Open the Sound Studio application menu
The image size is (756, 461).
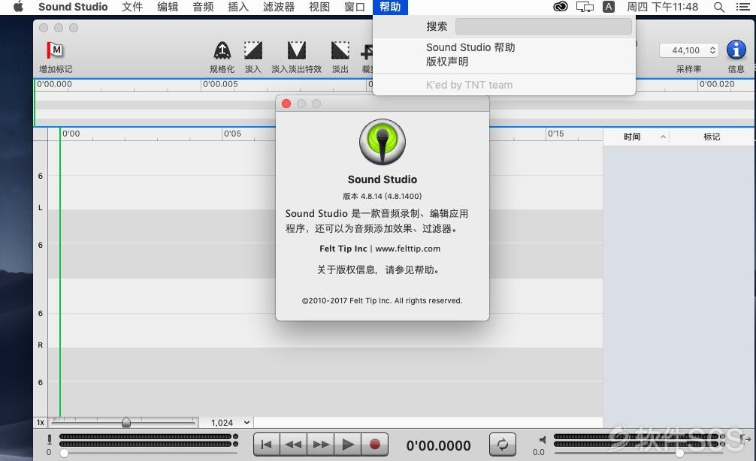[x=73, y=7]
